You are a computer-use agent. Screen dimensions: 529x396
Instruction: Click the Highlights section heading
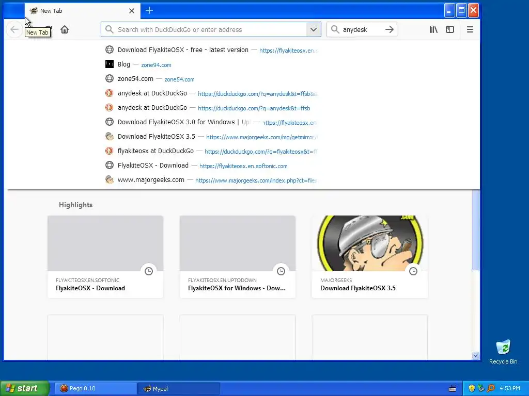click(x=75, y=205)
